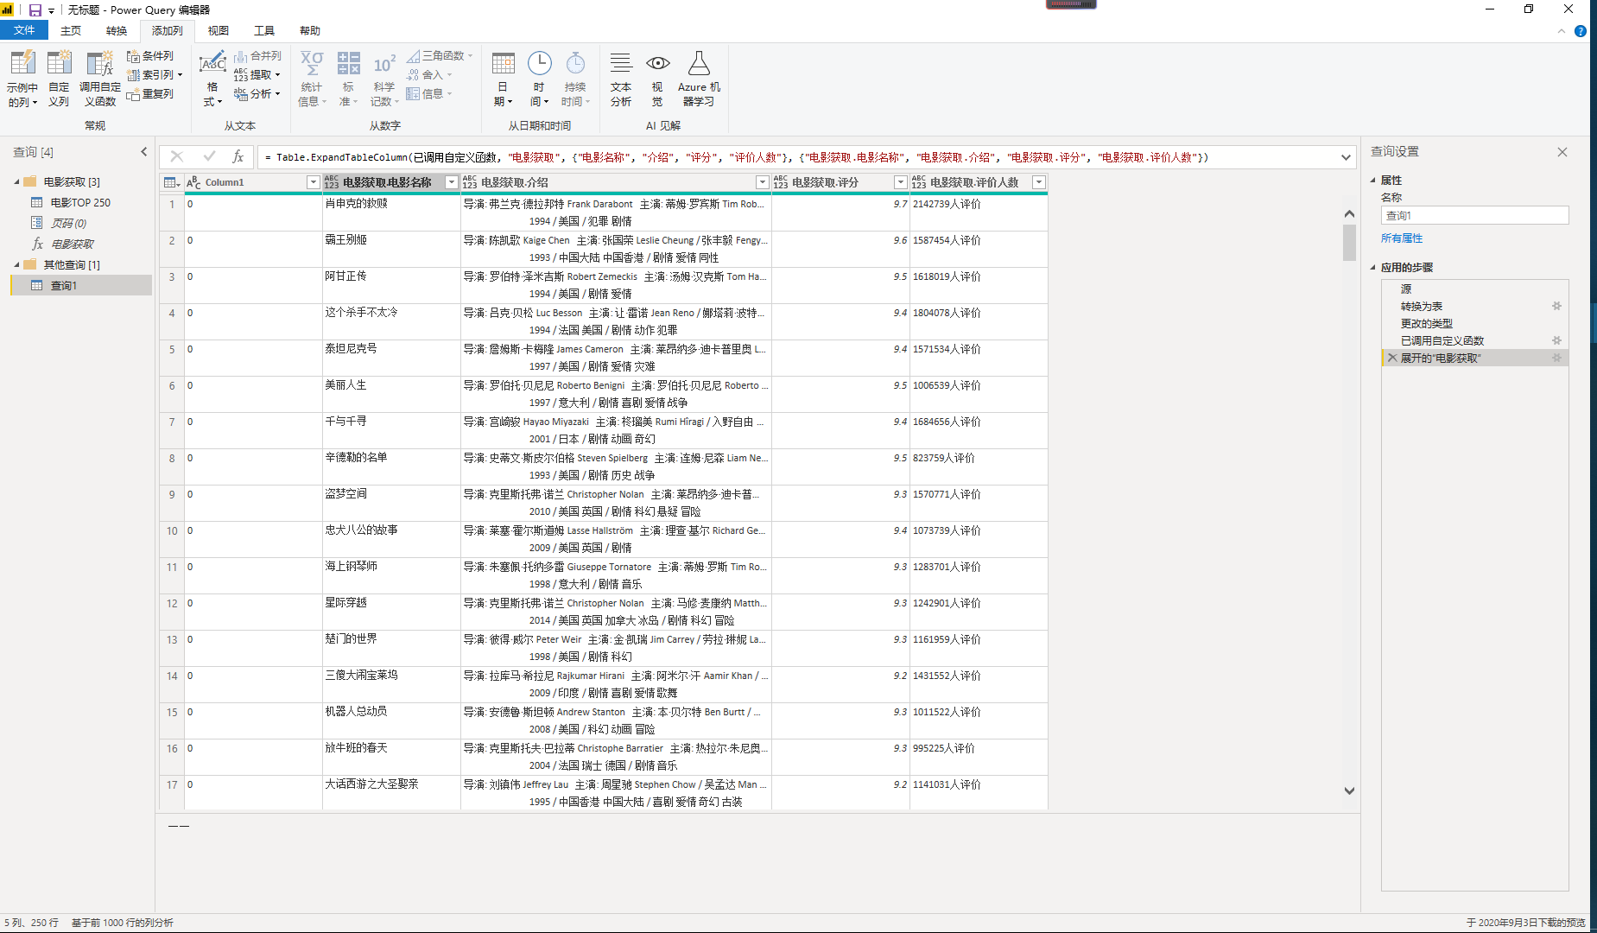Viewport: 1597px width, 933px height.
Task: Click the 自定义列 icon
Action: click(x=59, y=65)
